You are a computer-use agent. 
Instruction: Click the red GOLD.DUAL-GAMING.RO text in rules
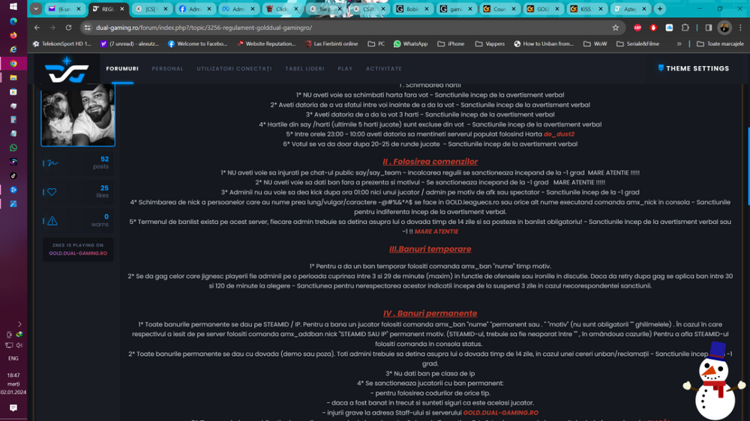(x=500, y=413)
